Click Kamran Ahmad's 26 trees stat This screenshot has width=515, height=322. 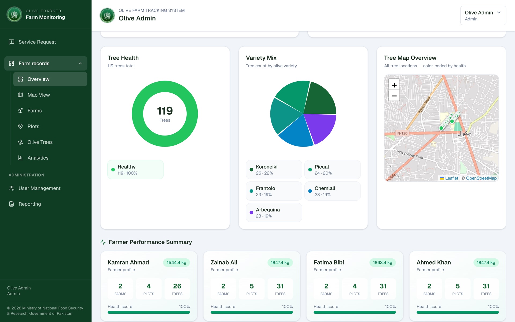(177, 289)
